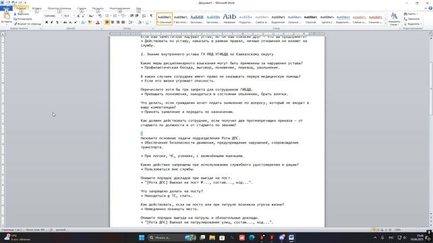Image resolution: width=433 pixels, height=243 pixels.
Task: Switch to the Page Layout (Разметка страницы) tab
Action: click(60, 8)
